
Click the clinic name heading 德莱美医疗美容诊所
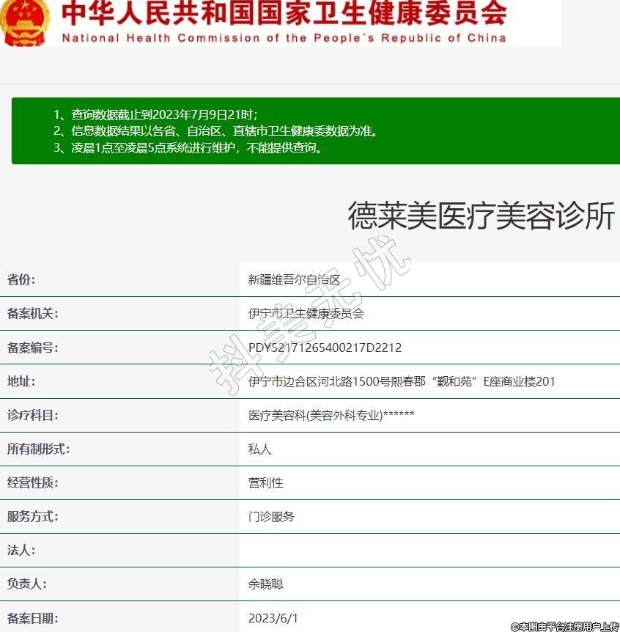point(480,216)
